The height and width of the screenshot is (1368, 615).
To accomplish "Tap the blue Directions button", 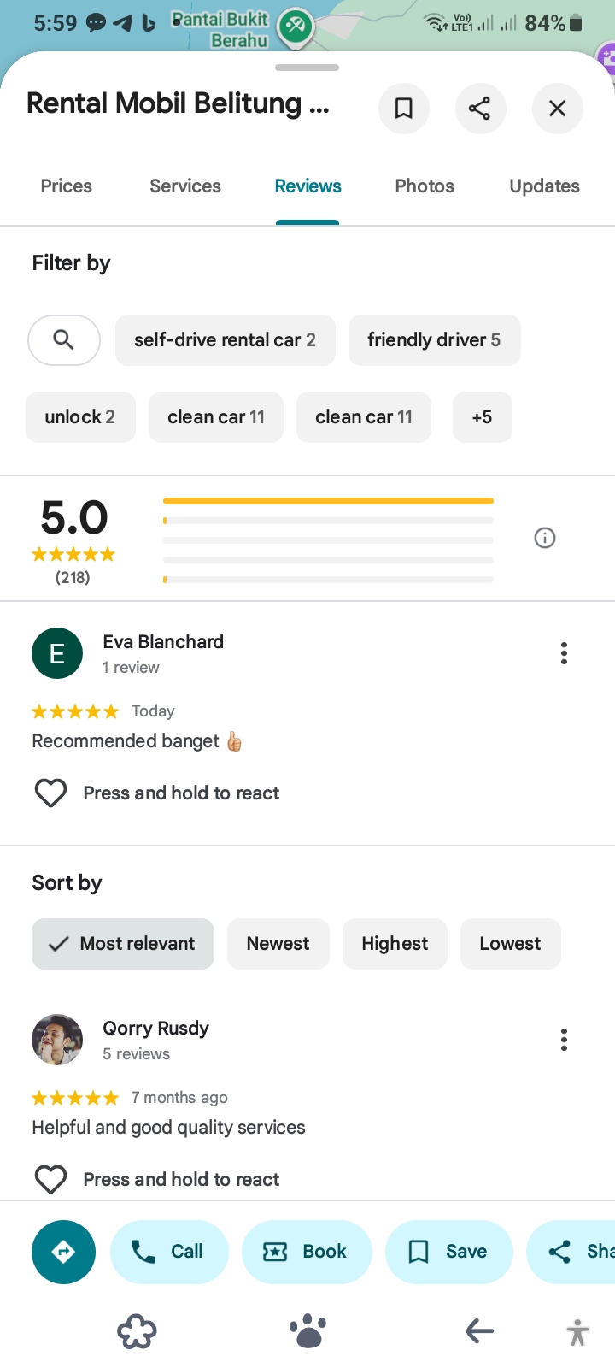I will point(63,1252).
